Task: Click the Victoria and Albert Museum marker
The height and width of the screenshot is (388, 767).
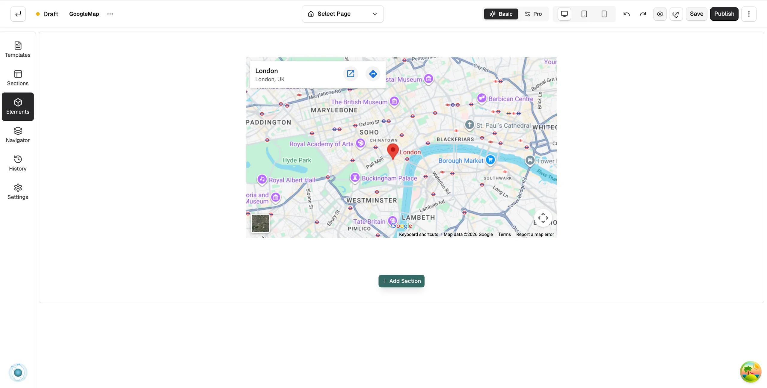Action: [x=276, y=197]
